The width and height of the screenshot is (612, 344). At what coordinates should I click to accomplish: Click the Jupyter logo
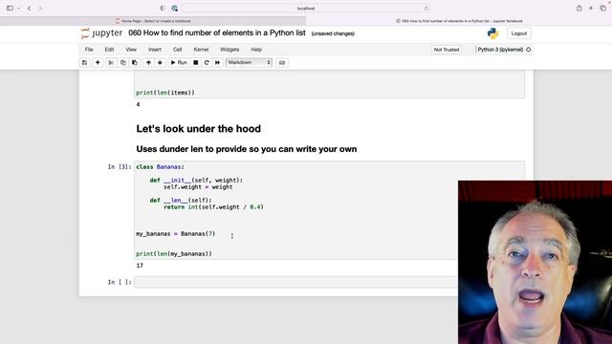pos(101,33)
